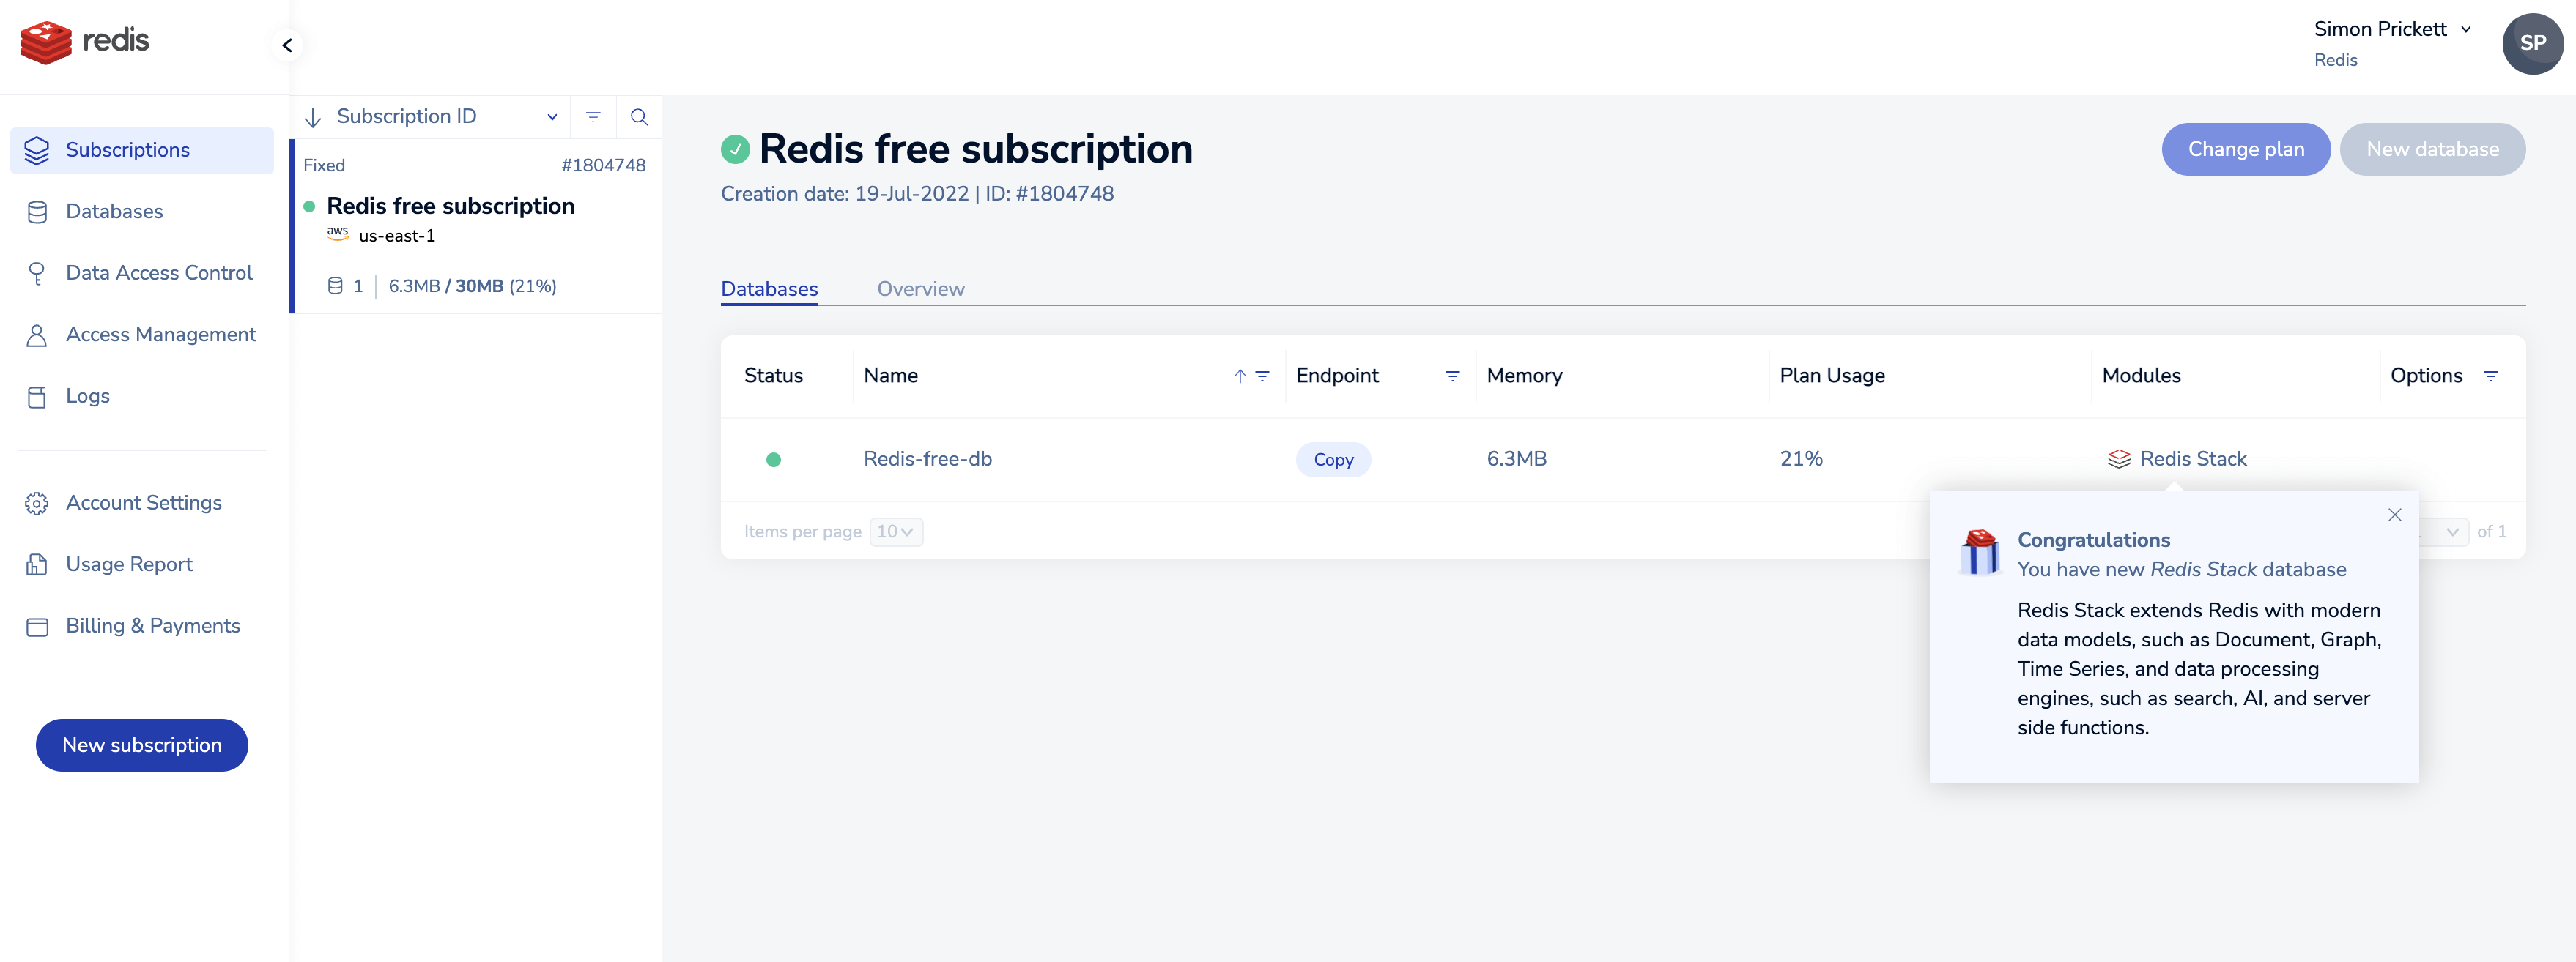
Task: Expand the Subscription ID sort dropdown
Action: click(x=550, y=116)
